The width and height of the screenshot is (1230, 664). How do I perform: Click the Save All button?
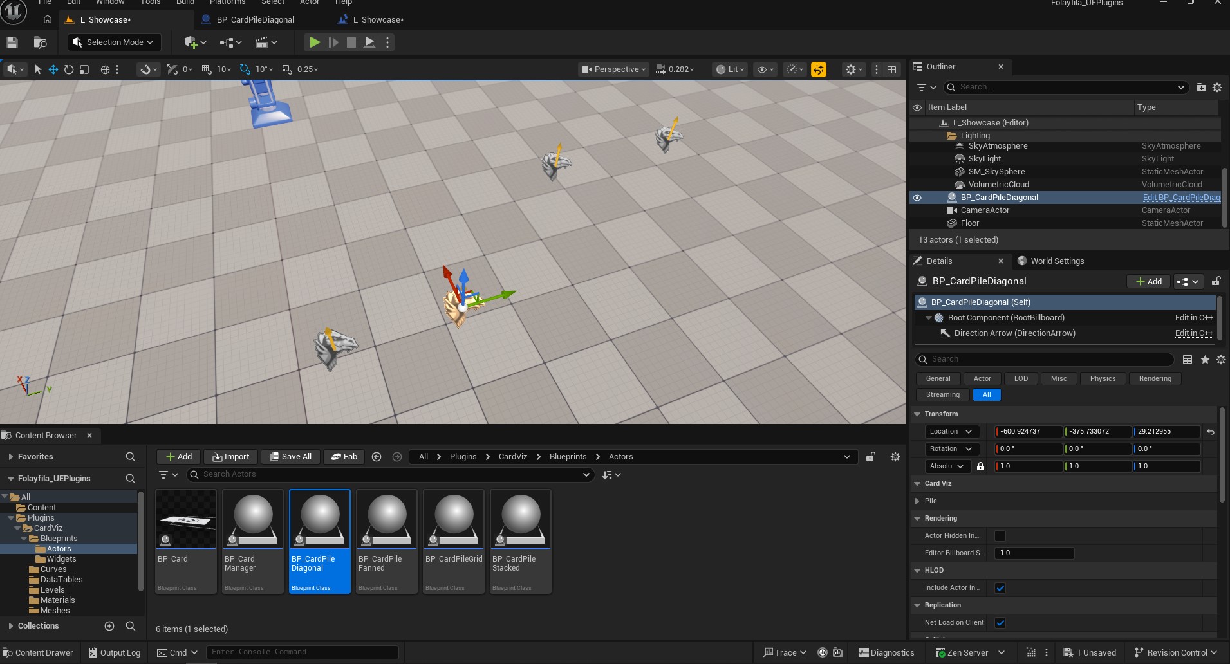(291, 457)
